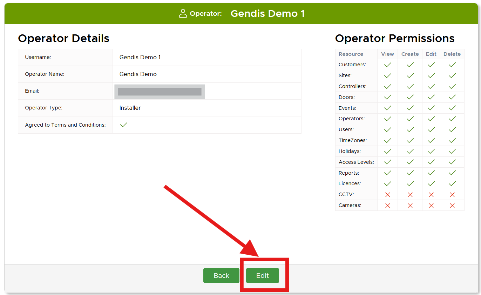Click the Sites Create permission checkmark
481x295 pixels.
pyautogui.click(x=410, y=76)
